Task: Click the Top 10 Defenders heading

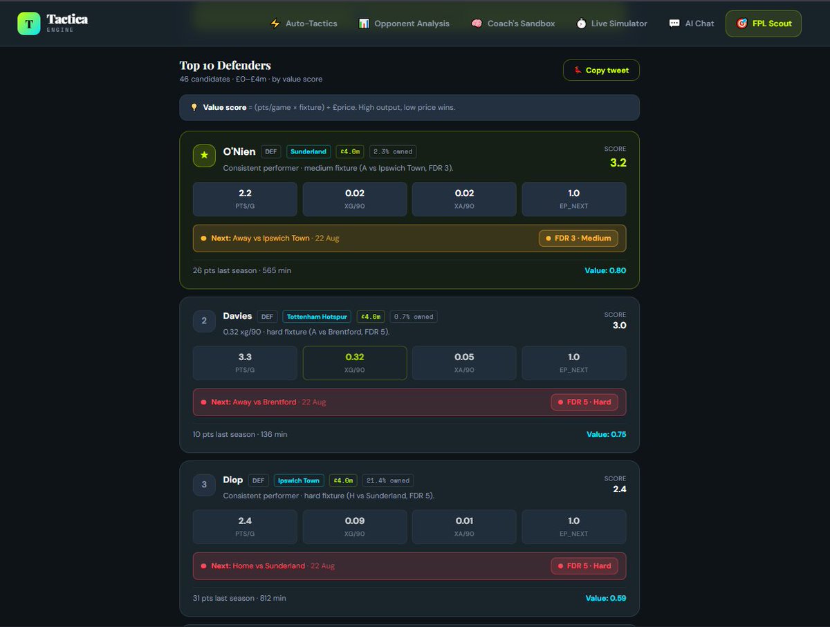Action: point(225,66)
